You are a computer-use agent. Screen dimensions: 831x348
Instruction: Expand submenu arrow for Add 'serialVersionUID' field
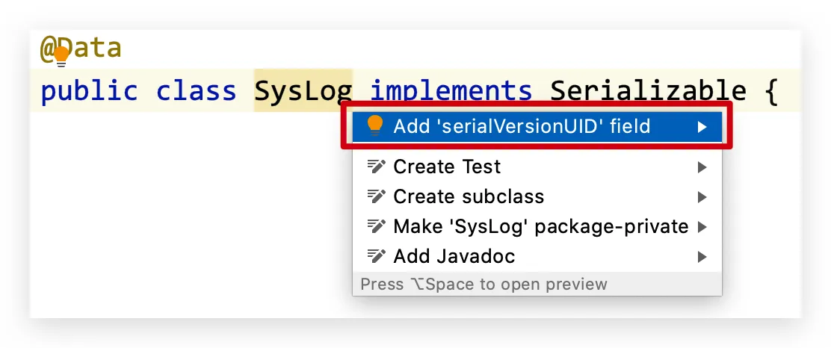pos(702,127)
